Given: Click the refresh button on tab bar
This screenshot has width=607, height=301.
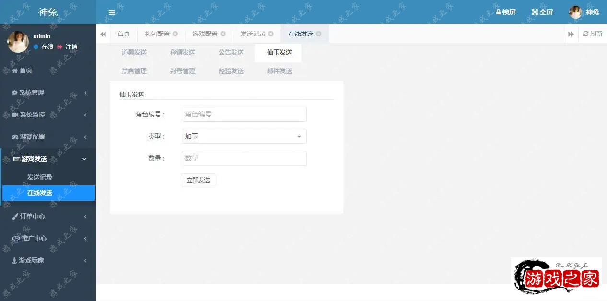Looking at the screenshot, I should pyautogui.click(x=592, y=34).
